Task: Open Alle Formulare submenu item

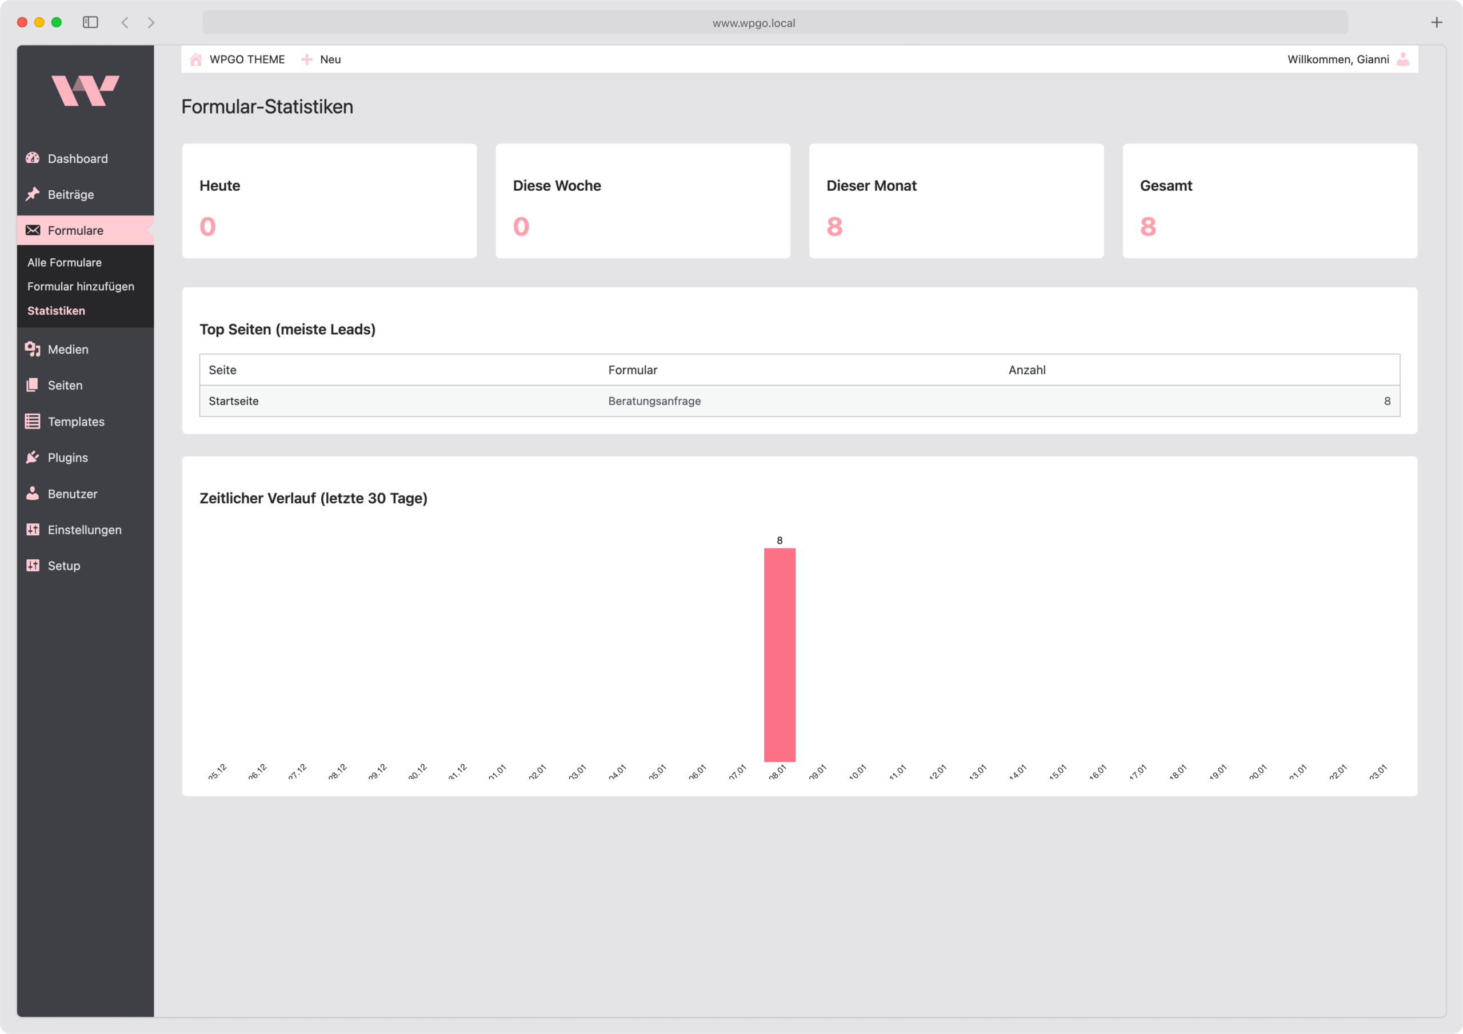Action: 65,262
